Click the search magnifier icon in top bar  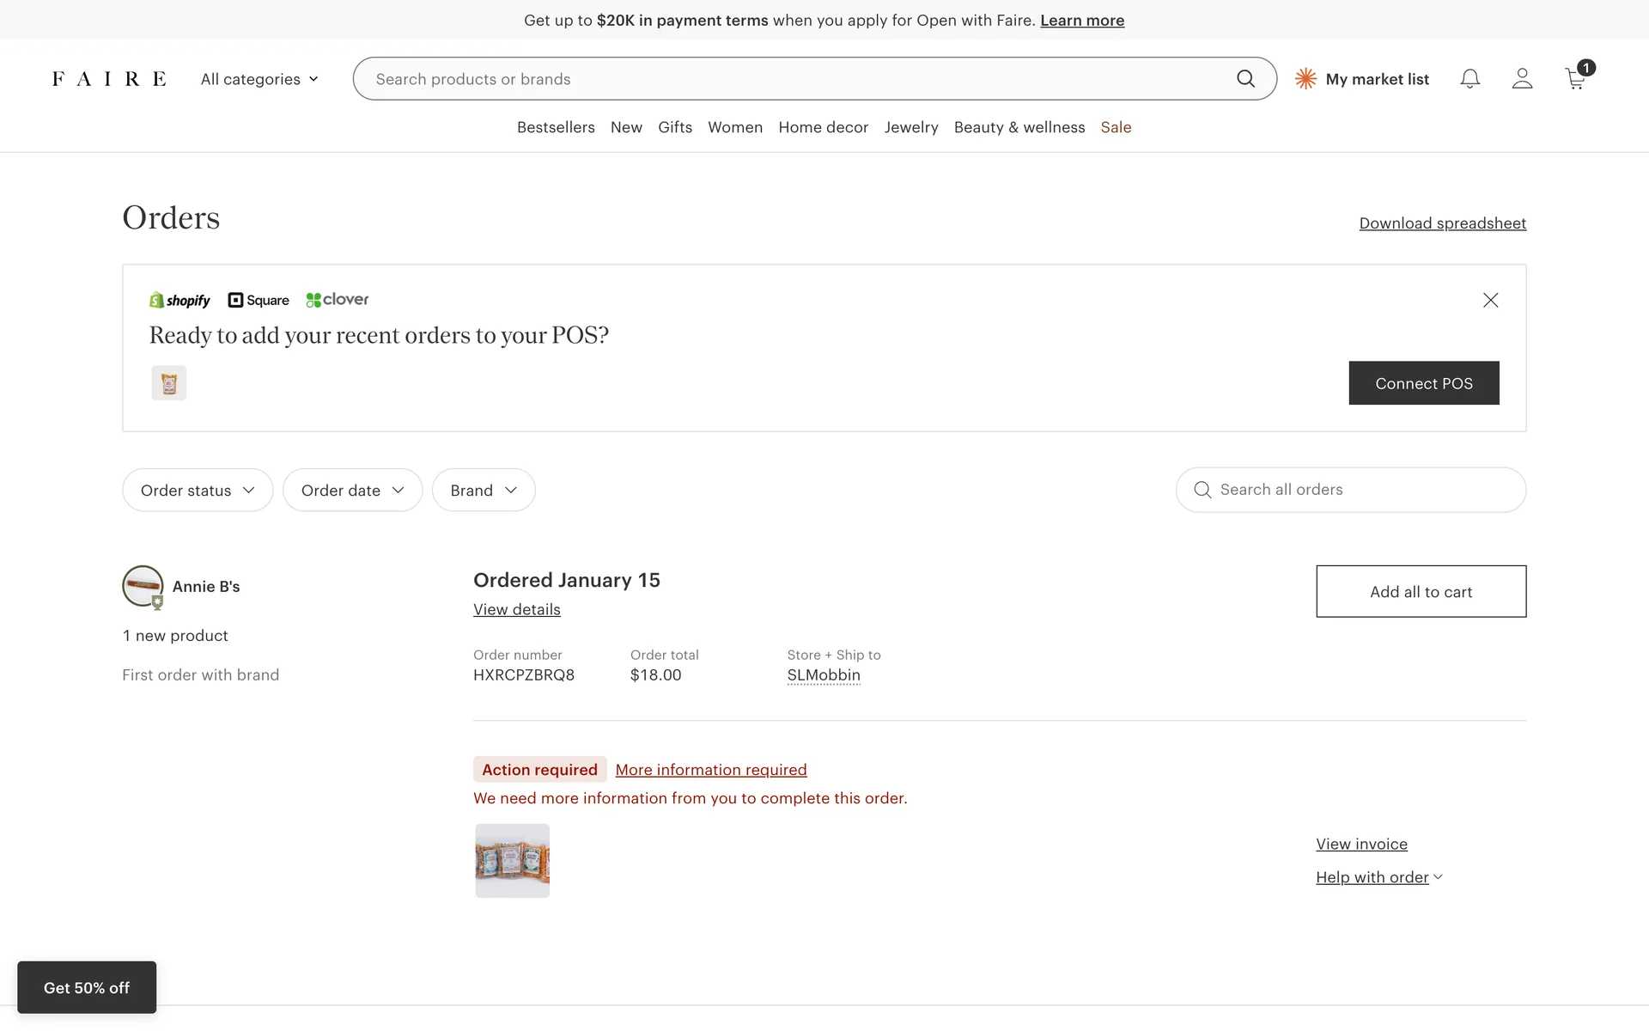pos(1245,79)
